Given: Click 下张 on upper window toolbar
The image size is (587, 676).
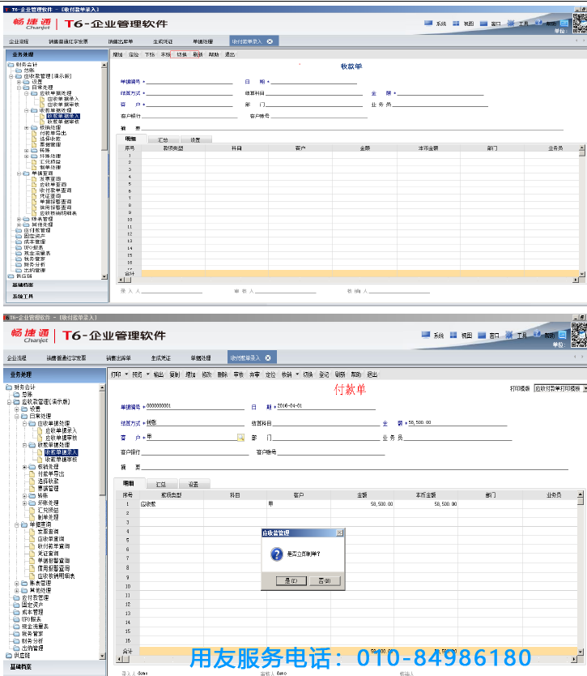Looking at the screenshot, I should [x=150, y=54].
